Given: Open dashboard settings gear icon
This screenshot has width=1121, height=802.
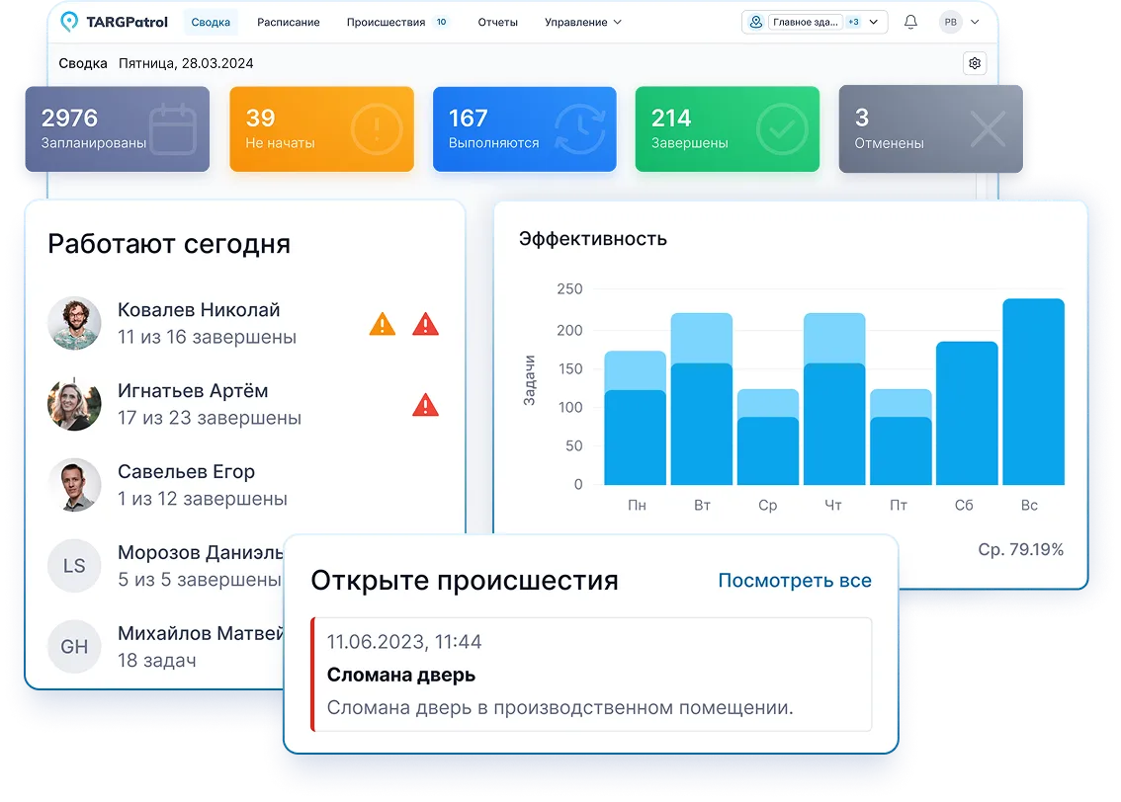Looking at the screenshot, I should 975,63.
